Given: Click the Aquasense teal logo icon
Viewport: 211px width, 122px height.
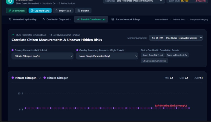Looking at the screenshot, I should click(10, 2).
